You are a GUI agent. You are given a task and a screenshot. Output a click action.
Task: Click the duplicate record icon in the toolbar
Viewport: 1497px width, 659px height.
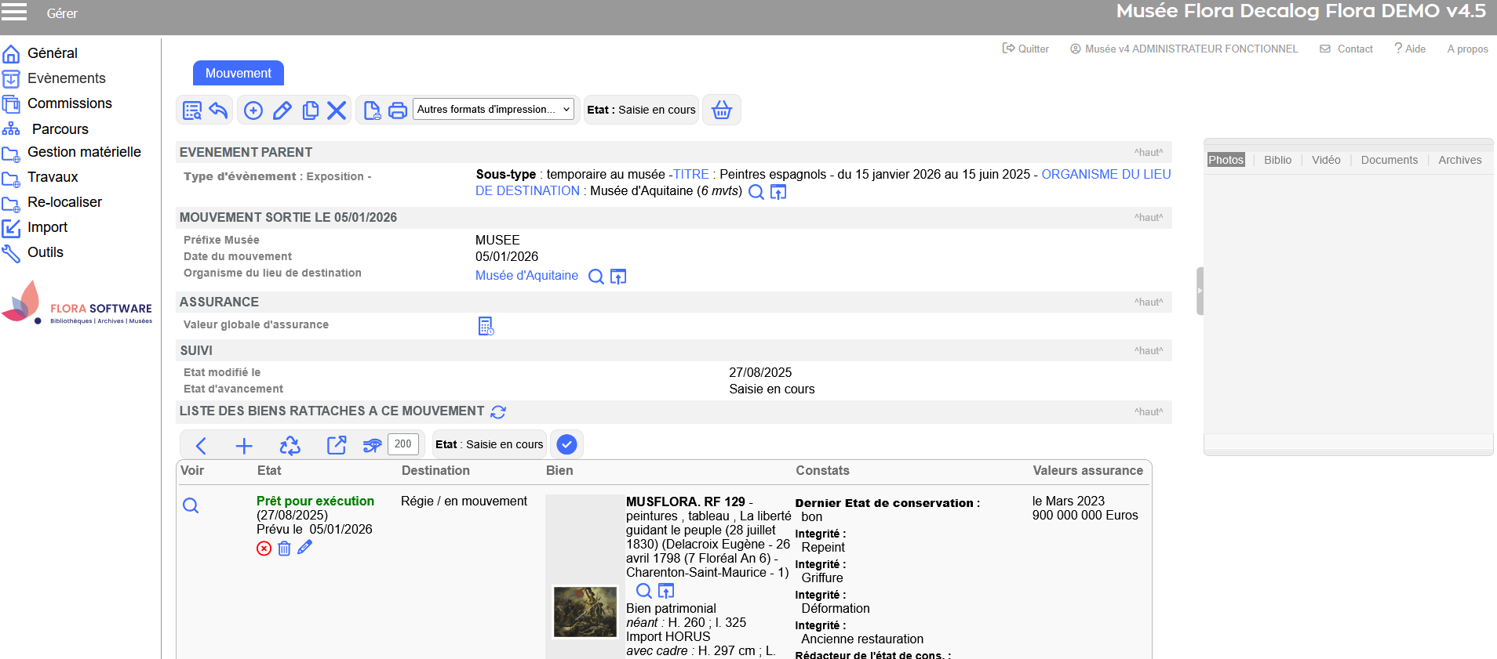(x=311, y=110)
